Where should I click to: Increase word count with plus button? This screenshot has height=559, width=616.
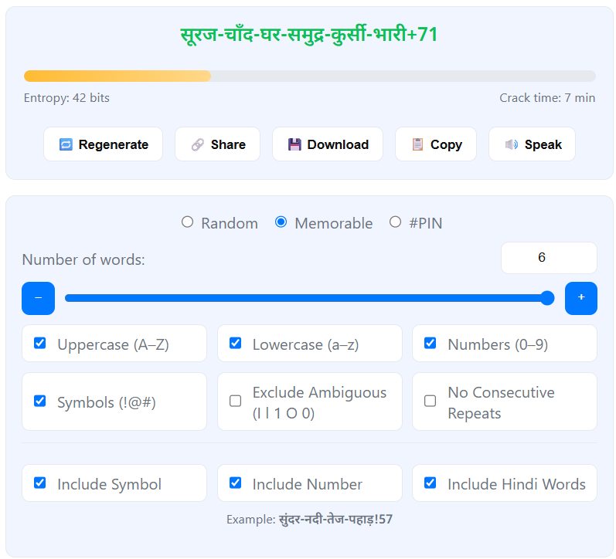[581, 298]
